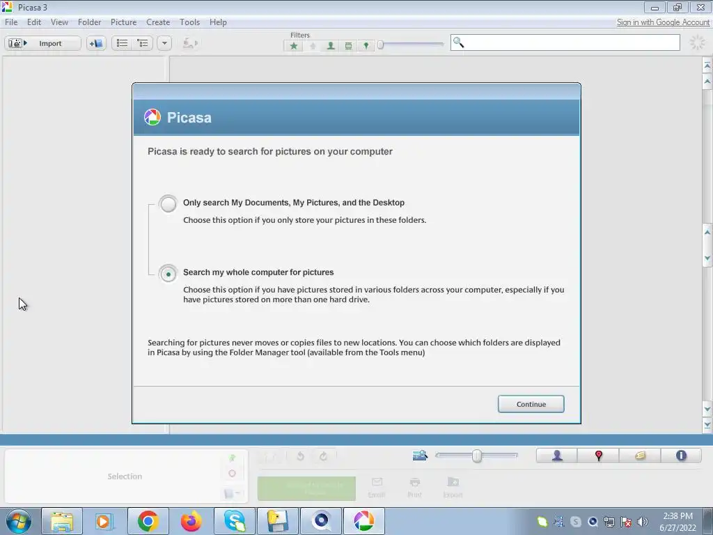
Task: Click the rotate counter-clockwise icon
Action: point(300,456)
